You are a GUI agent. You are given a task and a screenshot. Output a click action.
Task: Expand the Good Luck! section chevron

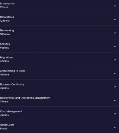click(115, 127)
